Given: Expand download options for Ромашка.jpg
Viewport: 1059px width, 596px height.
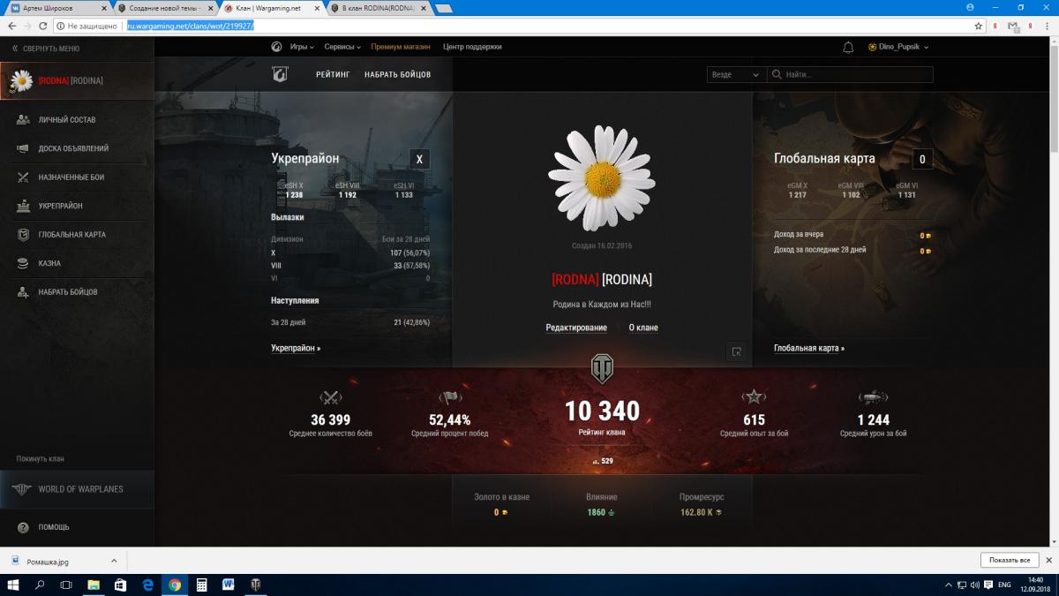Looking at the screenshot, I should tap(113, 561).
